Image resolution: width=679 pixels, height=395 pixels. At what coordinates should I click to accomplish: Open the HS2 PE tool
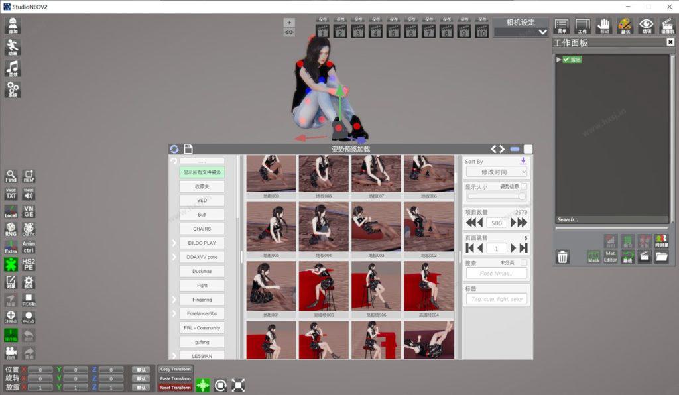pos(29,265)
